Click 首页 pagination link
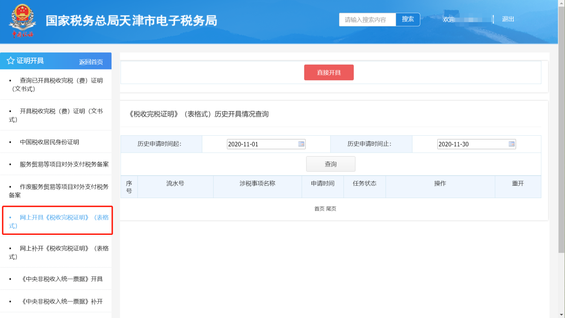565x318 pixels. tap(319, 209)
